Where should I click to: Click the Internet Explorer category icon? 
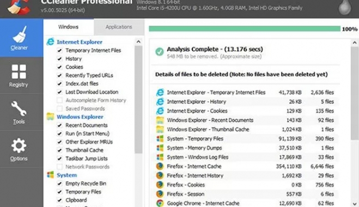(x=50, y=42)
